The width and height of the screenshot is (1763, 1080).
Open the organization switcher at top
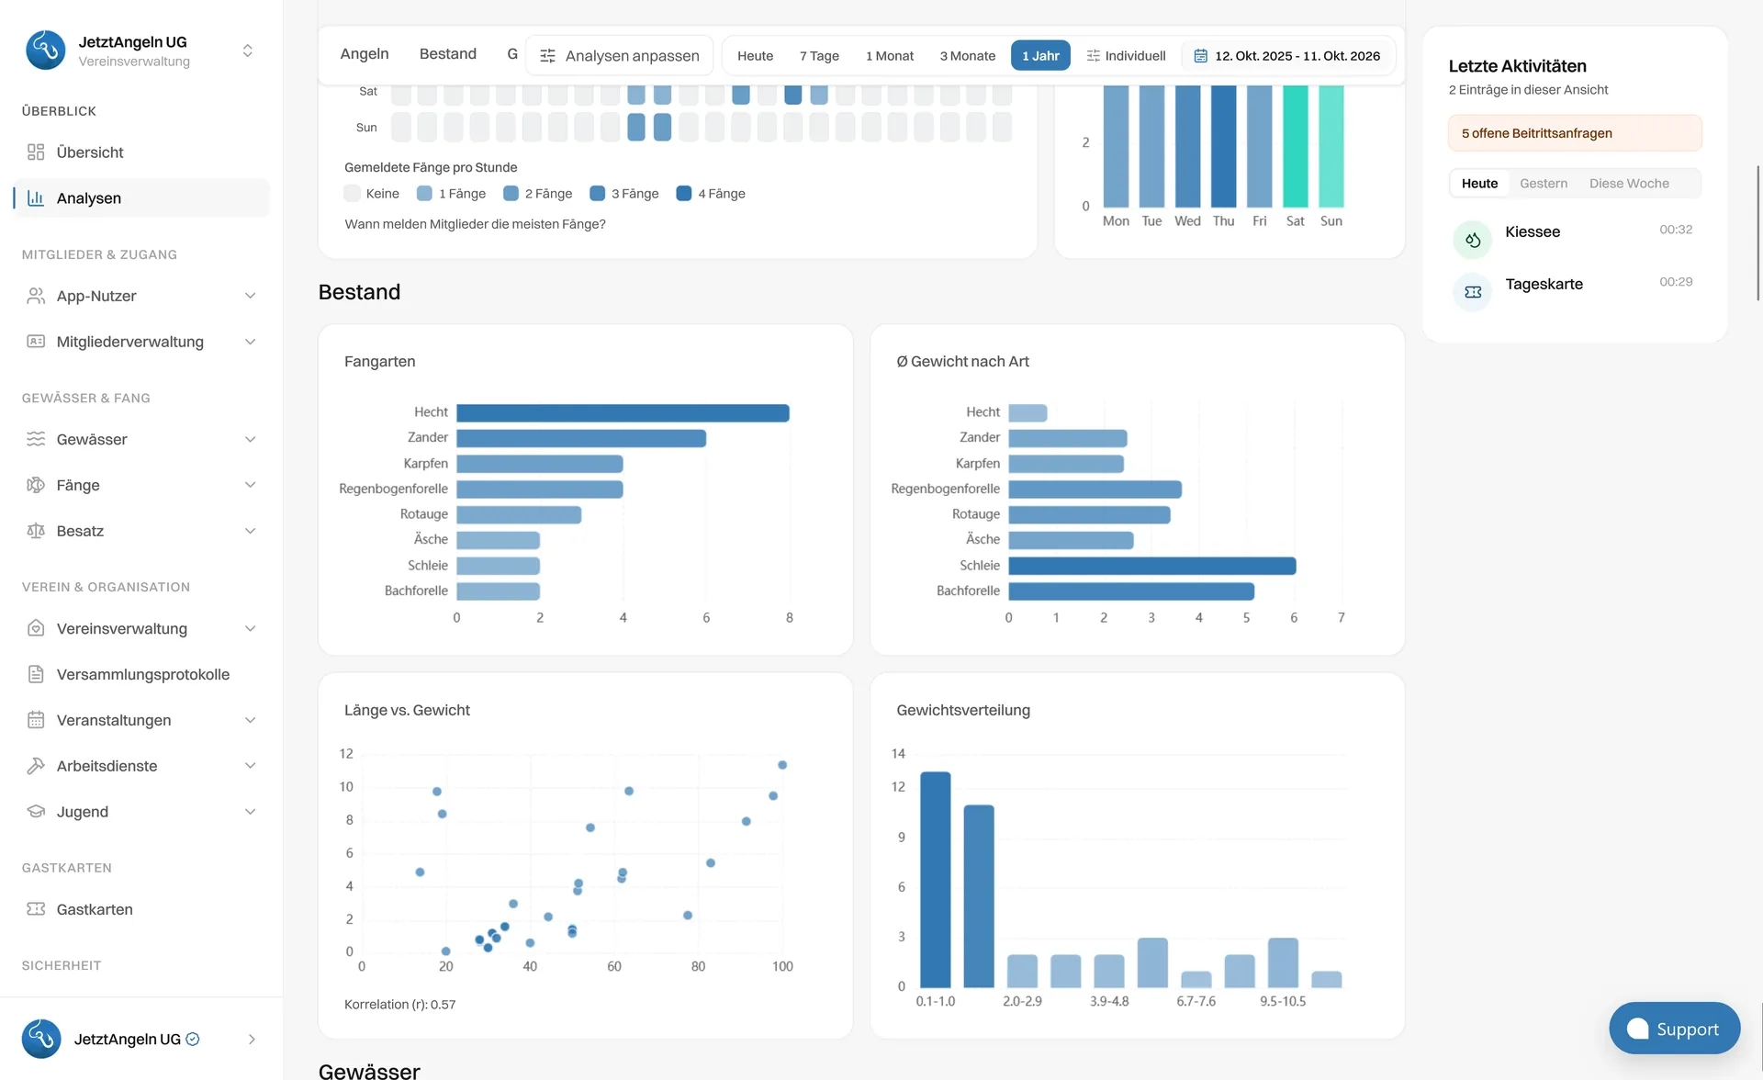247,51
